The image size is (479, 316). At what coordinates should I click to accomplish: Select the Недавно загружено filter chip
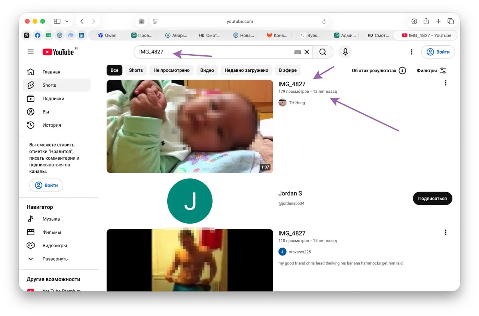[x=246, y=70]
